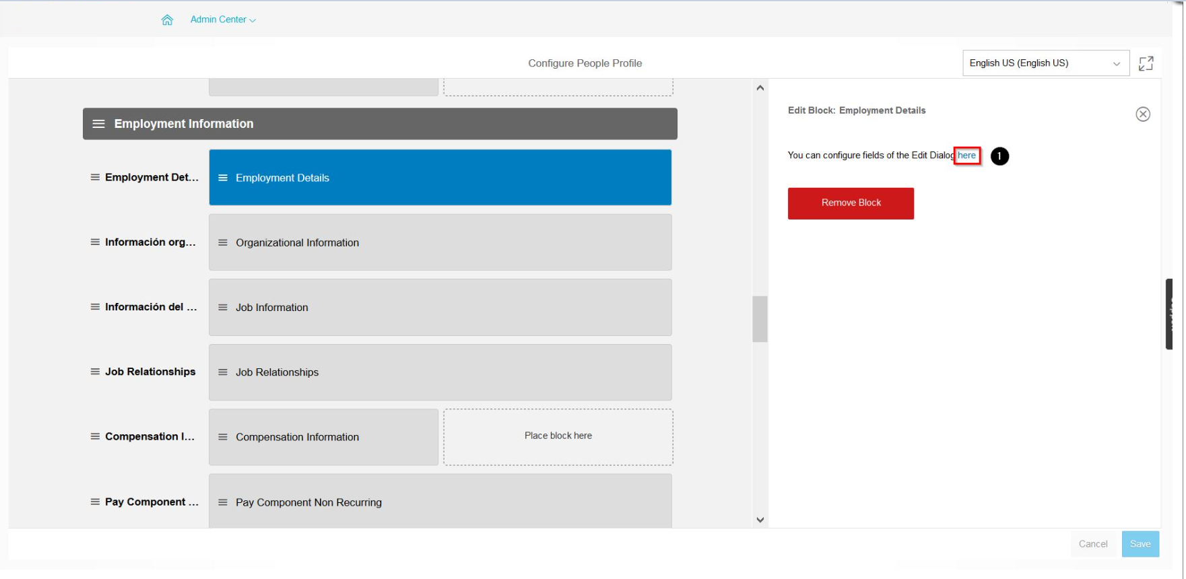Click drag handle inside Organizational Information block
Screen dimensions: 1186x579
coord(223,242)
